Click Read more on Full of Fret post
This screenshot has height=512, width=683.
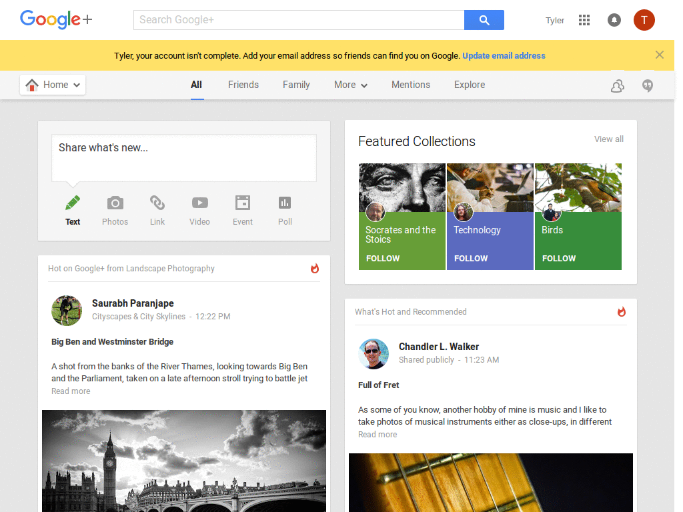tap(378, 435)
